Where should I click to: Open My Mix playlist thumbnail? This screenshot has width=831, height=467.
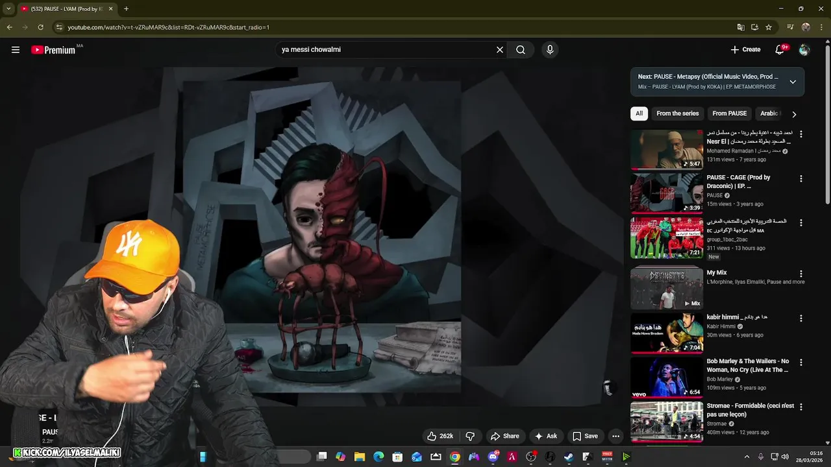tap(666, 289)
